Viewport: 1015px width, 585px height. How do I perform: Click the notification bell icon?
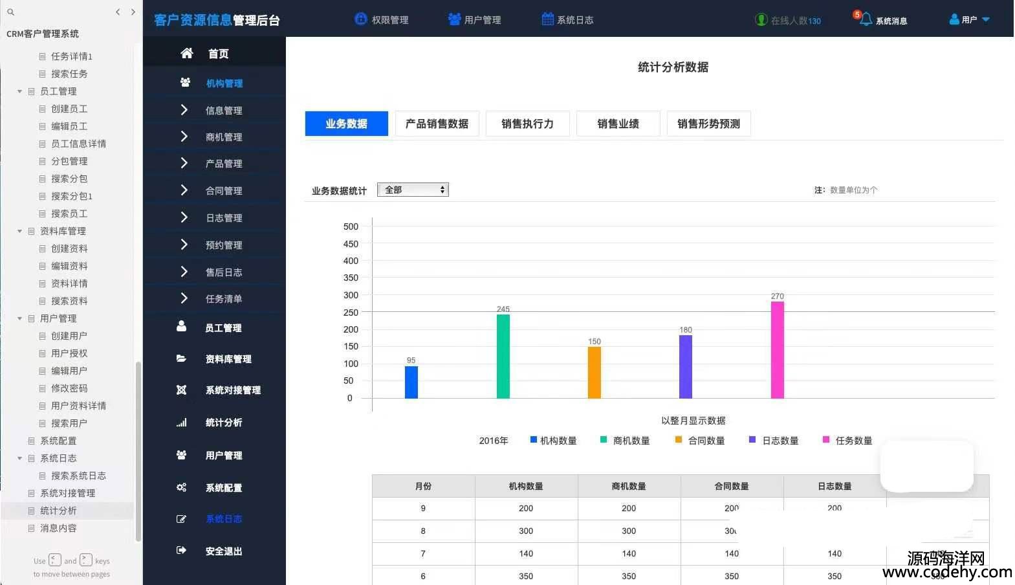(866, 19)
